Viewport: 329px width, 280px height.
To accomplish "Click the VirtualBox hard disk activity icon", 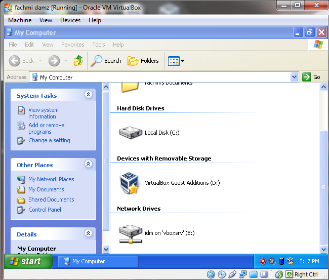I will point(211,274).
